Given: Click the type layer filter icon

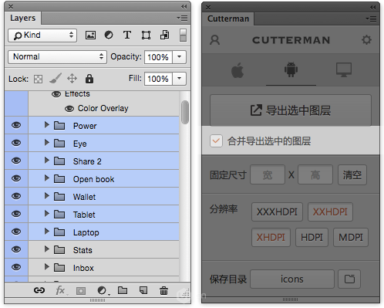Looking at the screenshot, I should pyautogui.click(x=127, y=35).
